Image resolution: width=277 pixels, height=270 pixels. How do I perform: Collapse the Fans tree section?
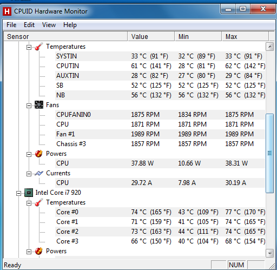(29, 106)
